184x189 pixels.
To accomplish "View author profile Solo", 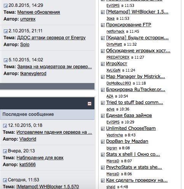I will click(25, 45).
